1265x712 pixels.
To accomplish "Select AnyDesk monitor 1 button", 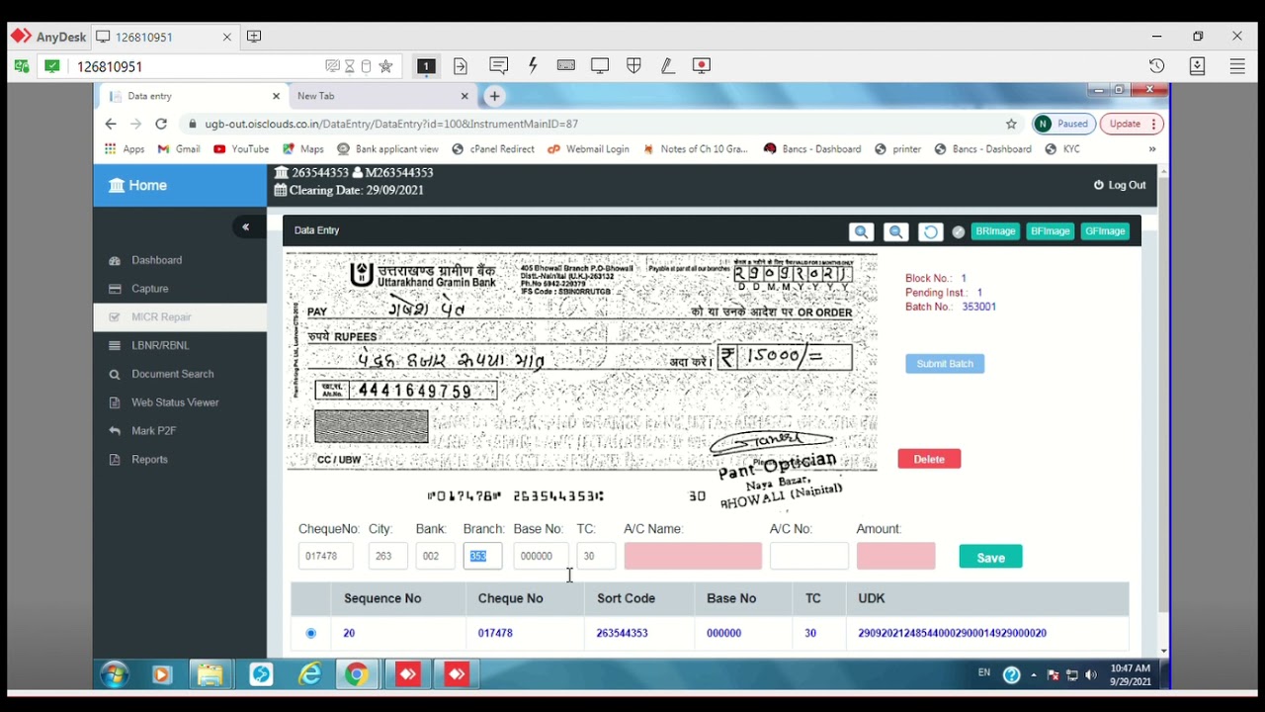I will tap(426, 66).
